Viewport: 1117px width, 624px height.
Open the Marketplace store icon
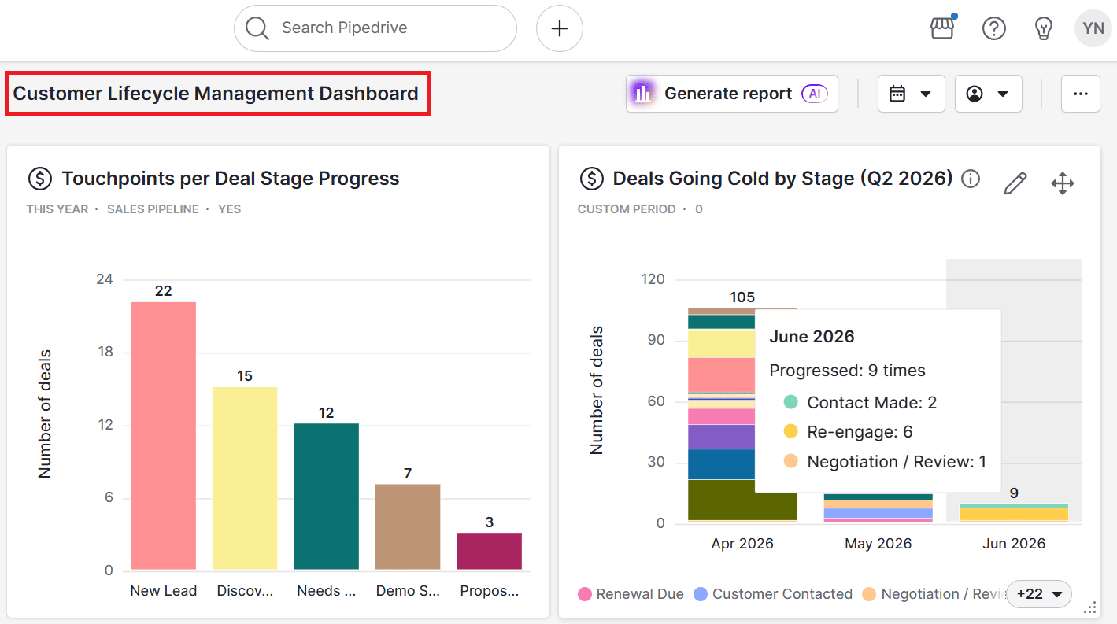pos(942,28)
